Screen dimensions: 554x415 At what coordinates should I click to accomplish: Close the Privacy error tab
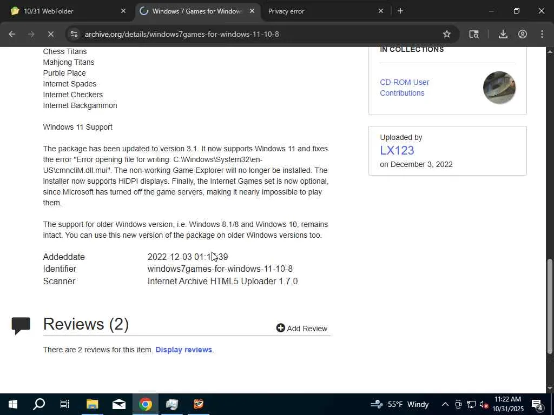click(x=380, y=11)
